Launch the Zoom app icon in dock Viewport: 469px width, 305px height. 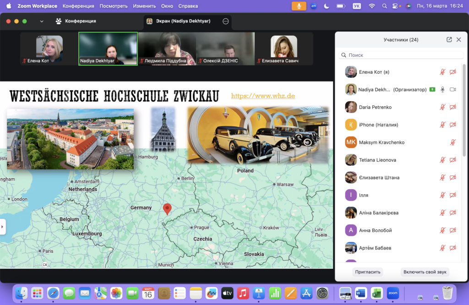point(393,293)
